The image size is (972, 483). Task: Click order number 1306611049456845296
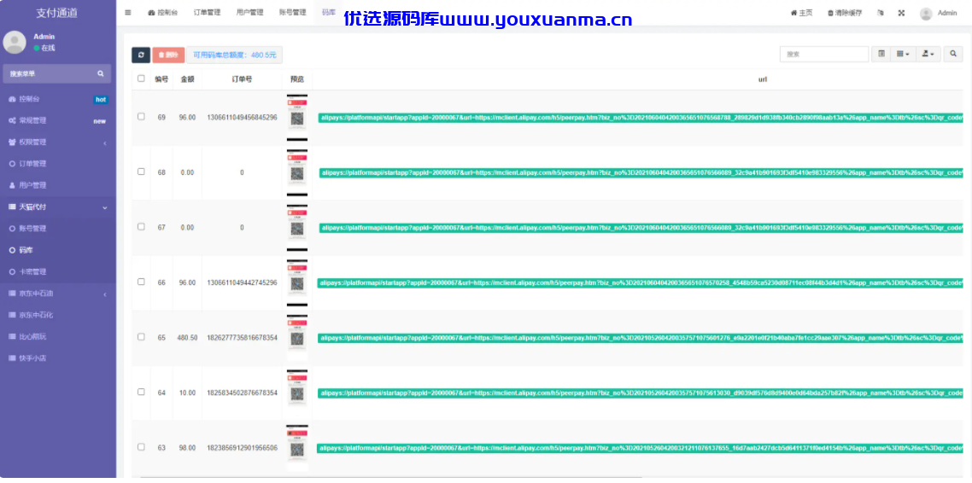[242, 117]
